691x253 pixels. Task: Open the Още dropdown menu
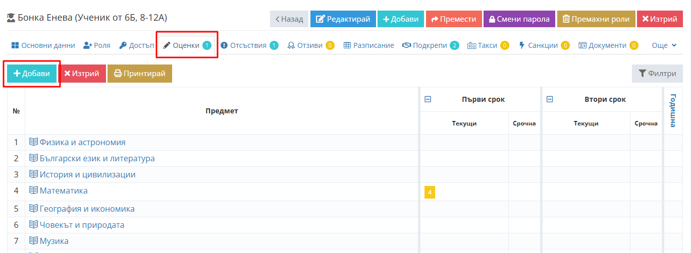tap(664, 45)
